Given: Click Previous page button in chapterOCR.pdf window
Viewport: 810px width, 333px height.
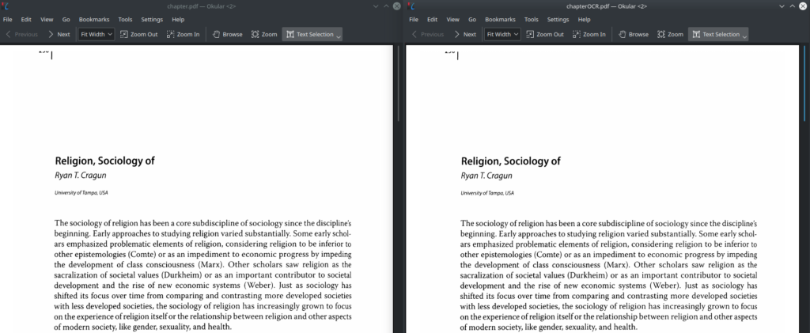Looking at the screenshot, I should [428, 35].
